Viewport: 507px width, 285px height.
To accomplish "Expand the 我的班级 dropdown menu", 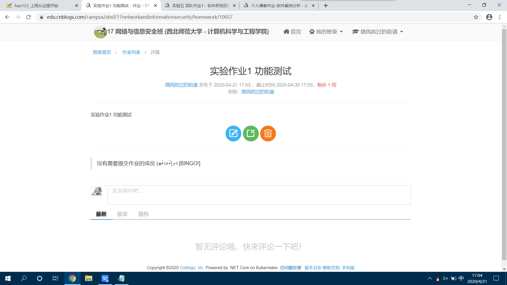I will click(x=326, y=32).
